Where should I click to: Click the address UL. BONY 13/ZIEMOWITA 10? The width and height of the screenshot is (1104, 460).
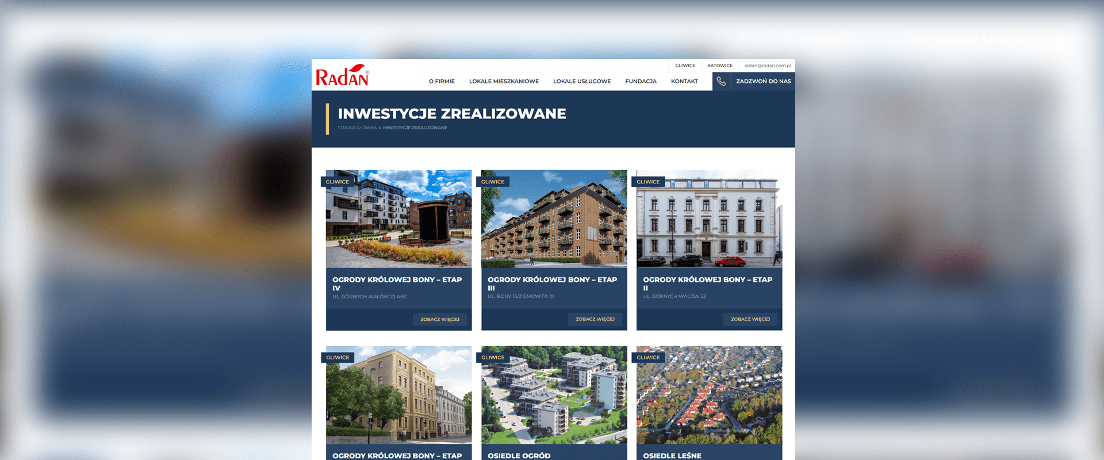pos(520,297)
